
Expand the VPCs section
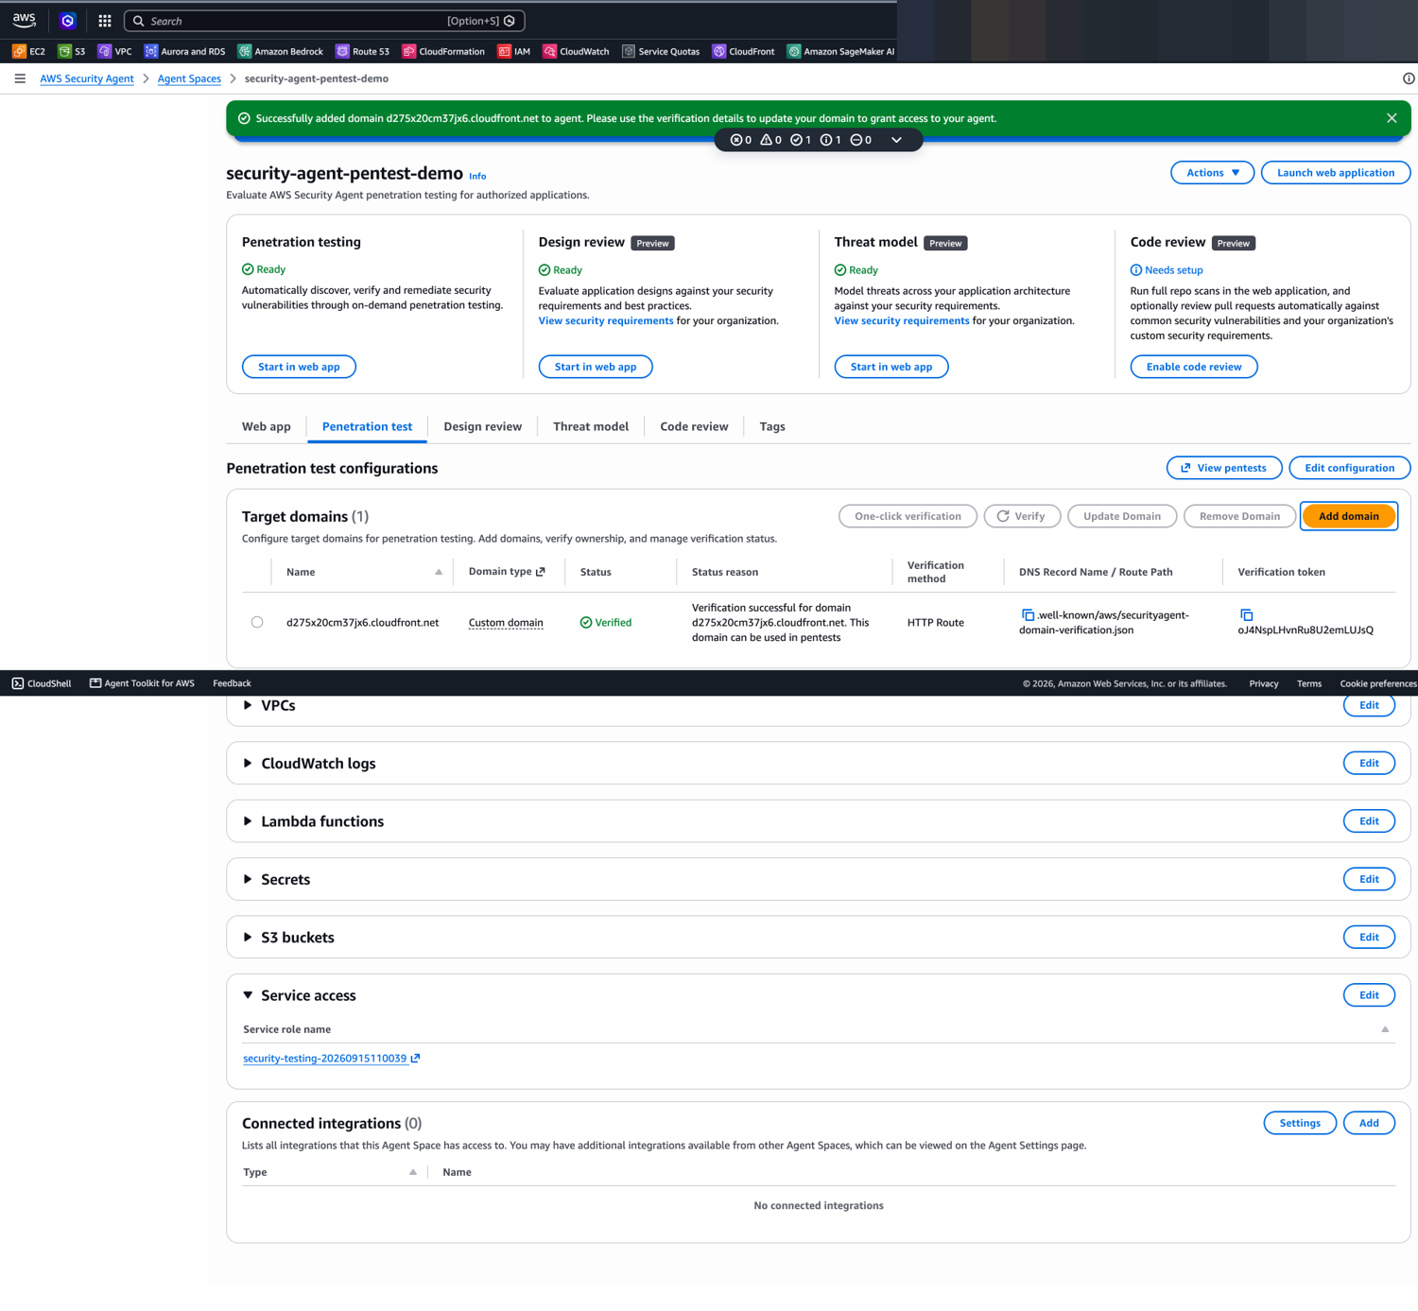(x=248, y=705)
